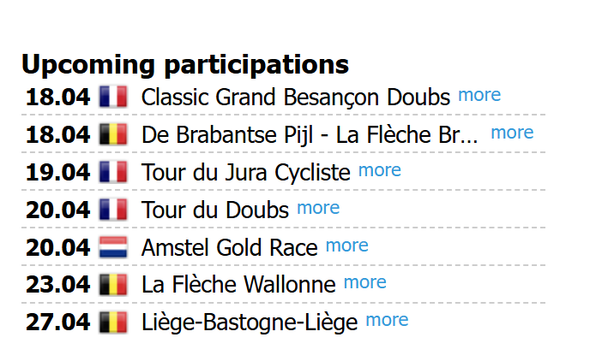This screenshot has width=608, height=361.
Task: Open Tour du Jura Cycliste race
Action: coord(246,173)
